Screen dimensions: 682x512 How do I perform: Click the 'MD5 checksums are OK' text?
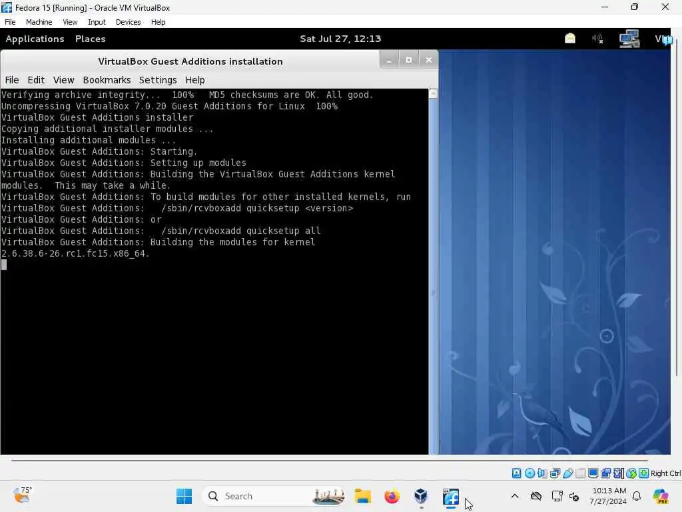[264, 95]
